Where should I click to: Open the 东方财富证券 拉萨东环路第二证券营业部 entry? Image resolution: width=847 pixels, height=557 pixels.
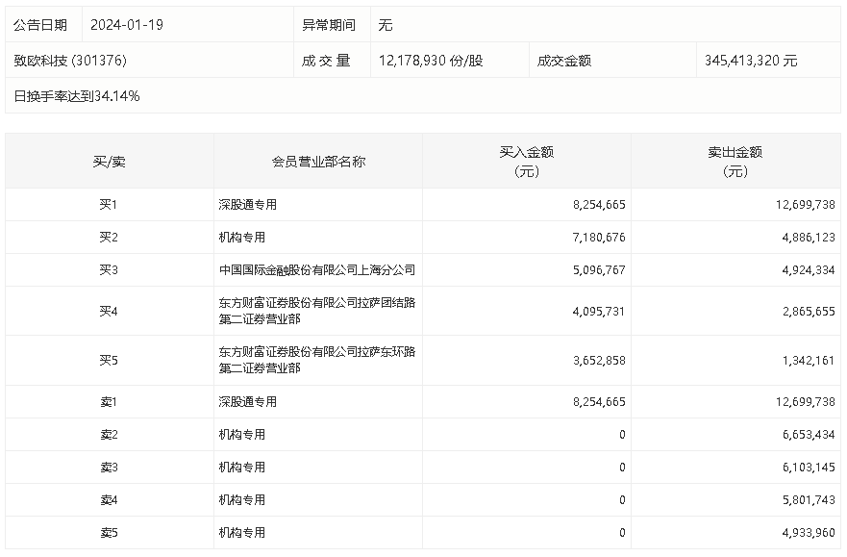(x=316, y=361)
